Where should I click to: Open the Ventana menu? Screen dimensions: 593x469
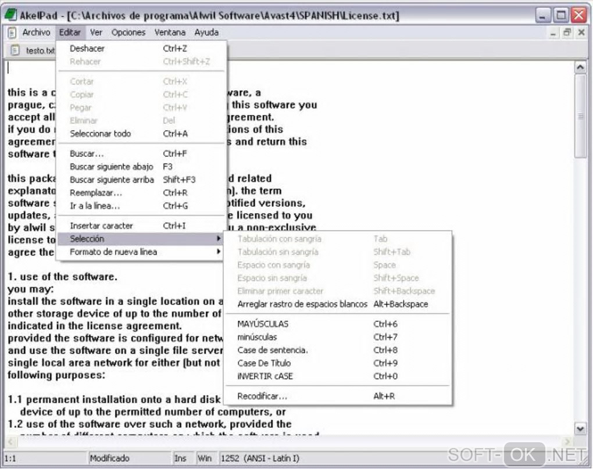point(170,33)
